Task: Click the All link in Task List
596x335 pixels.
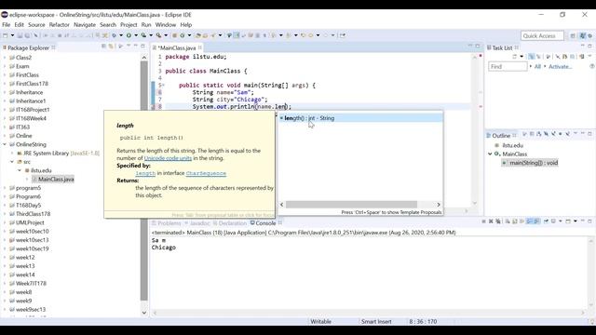Action: point(537,66)
